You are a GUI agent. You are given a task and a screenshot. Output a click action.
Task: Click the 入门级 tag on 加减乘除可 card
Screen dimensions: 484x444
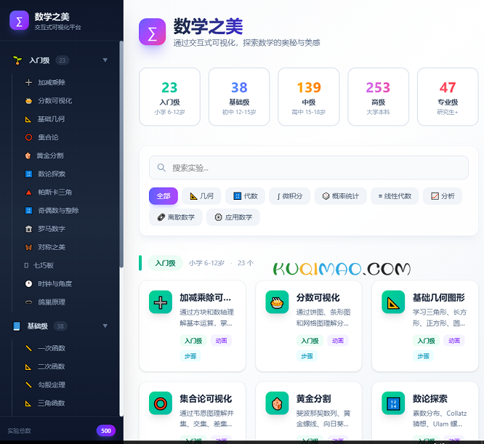pyautogui.click(x=193, y=341)
